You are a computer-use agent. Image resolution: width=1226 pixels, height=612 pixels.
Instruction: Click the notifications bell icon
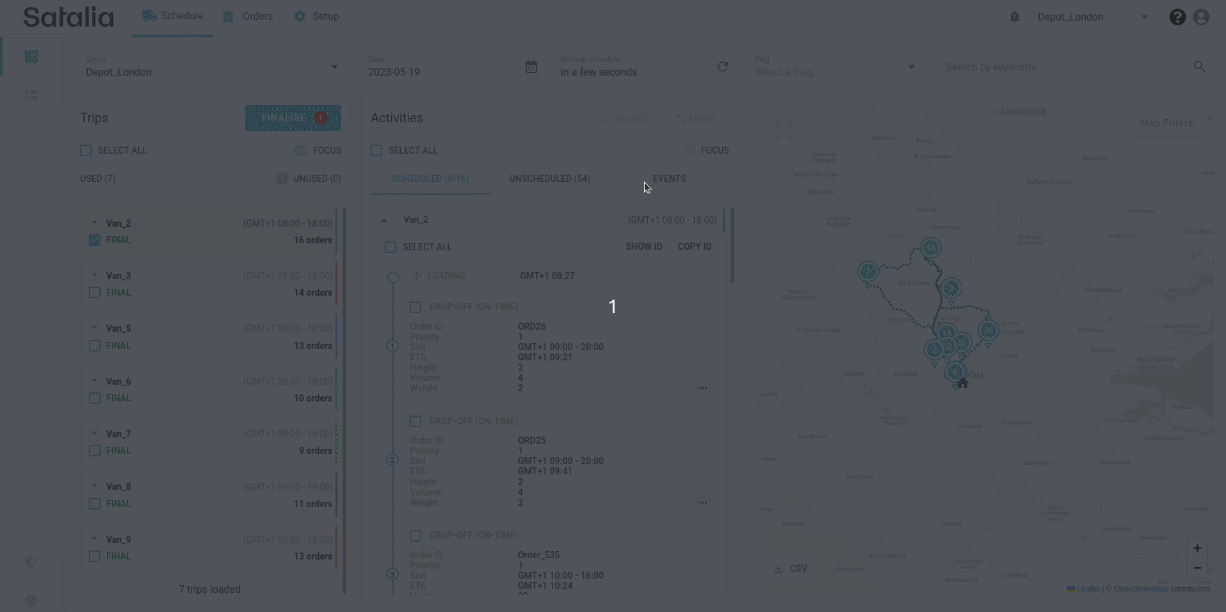pyautogui.click(x=1014, y=17)
